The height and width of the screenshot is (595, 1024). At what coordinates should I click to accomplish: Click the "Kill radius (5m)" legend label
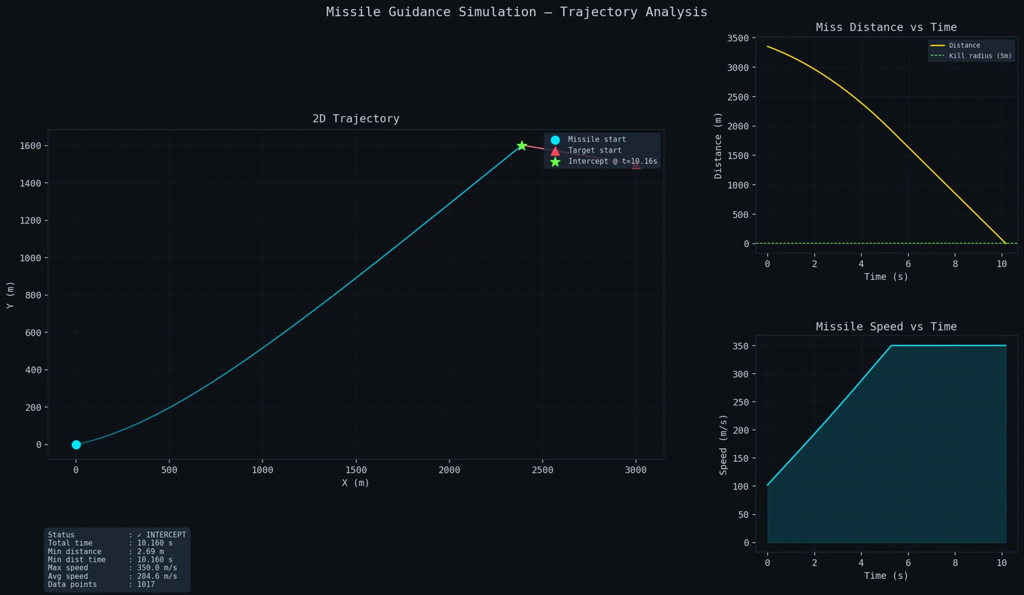click(980, 56)
